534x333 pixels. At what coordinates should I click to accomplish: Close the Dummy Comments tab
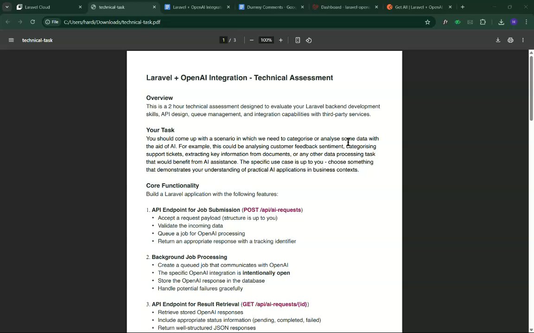[302, 7]
